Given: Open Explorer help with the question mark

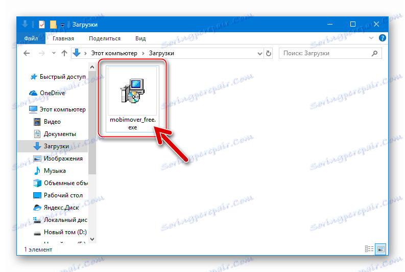Looking at the screenshot, I should (x=382, y=38).
